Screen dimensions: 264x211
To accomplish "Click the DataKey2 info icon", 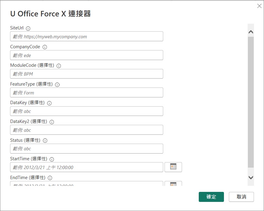I will coord(52,122).
